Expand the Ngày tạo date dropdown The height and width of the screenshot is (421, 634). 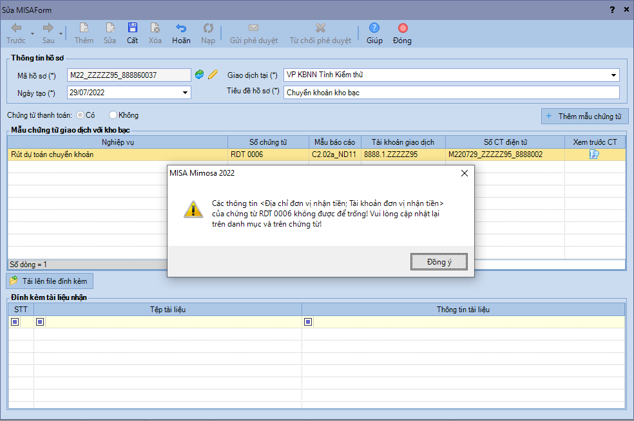click(186, 93)
